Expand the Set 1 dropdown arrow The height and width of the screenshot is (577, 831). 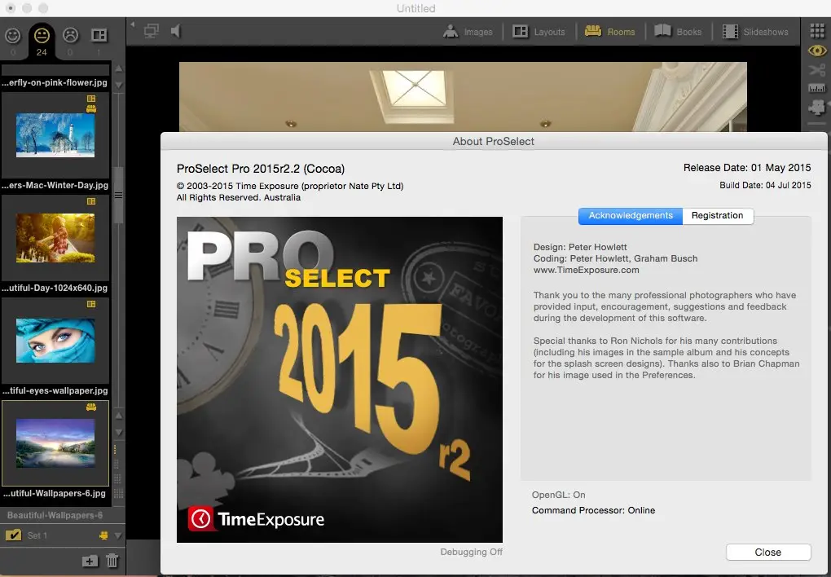117,535
